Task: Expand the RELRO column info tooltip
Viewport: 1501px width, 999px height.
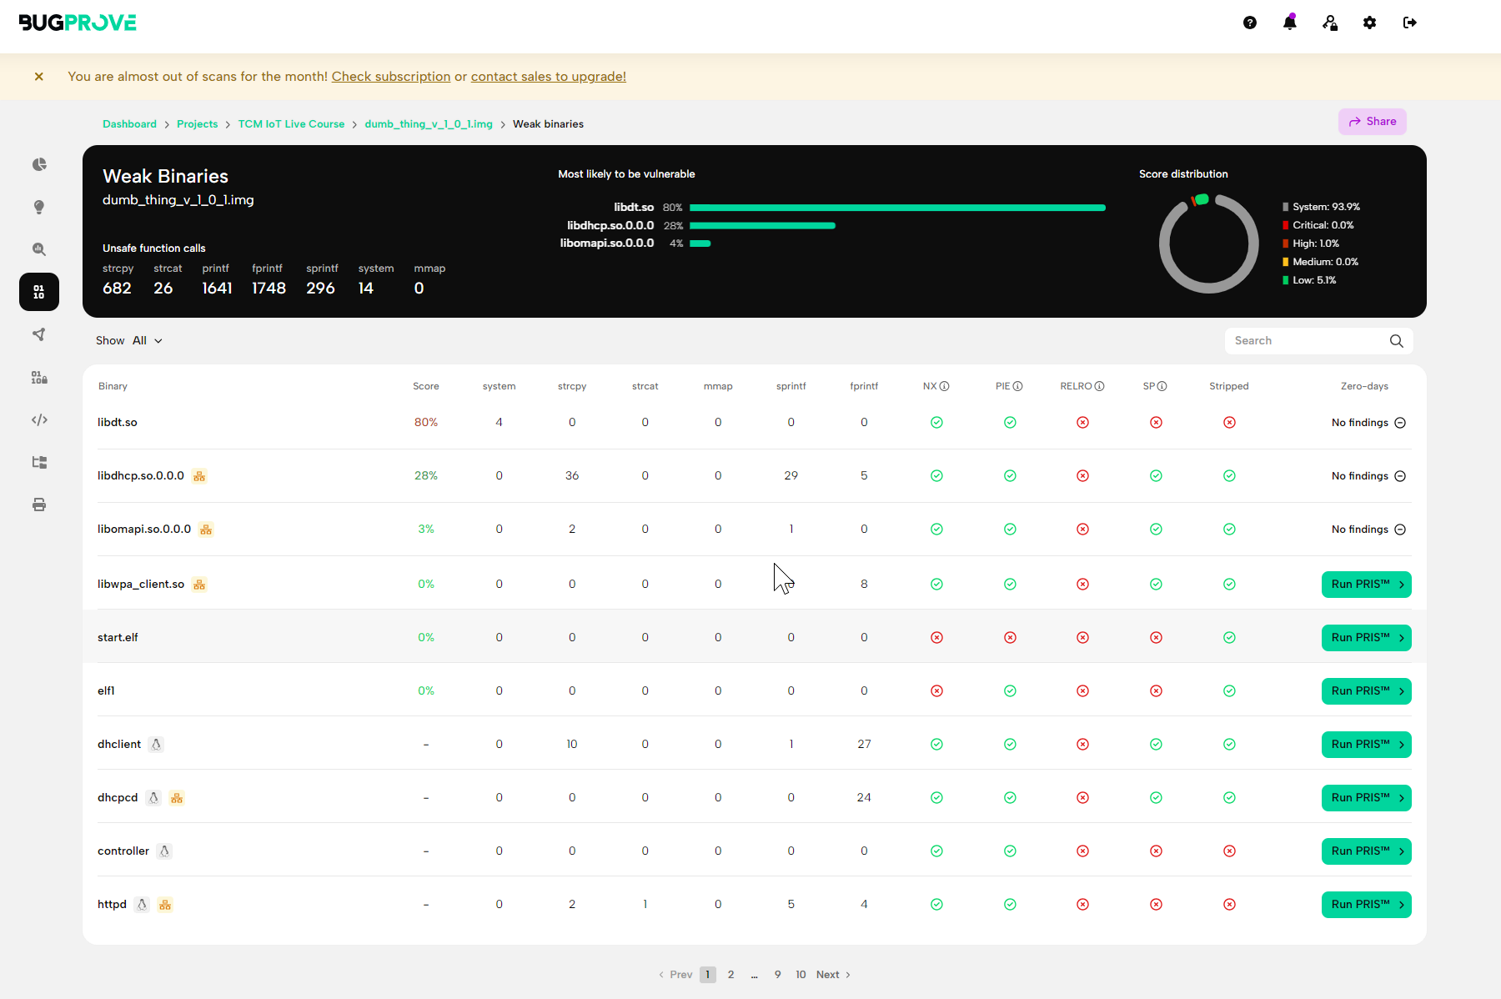Action: 1099,386
